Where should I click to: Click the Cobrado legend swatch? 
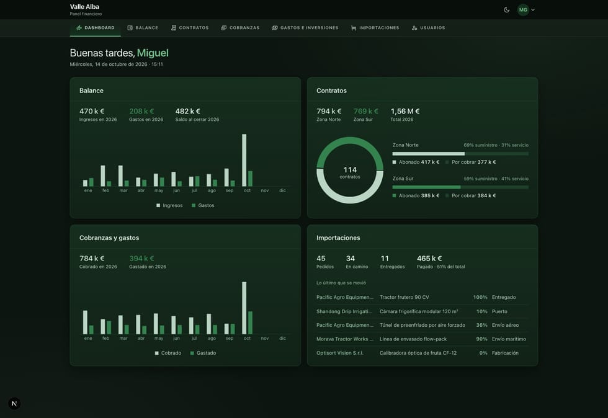pos(156,354)
